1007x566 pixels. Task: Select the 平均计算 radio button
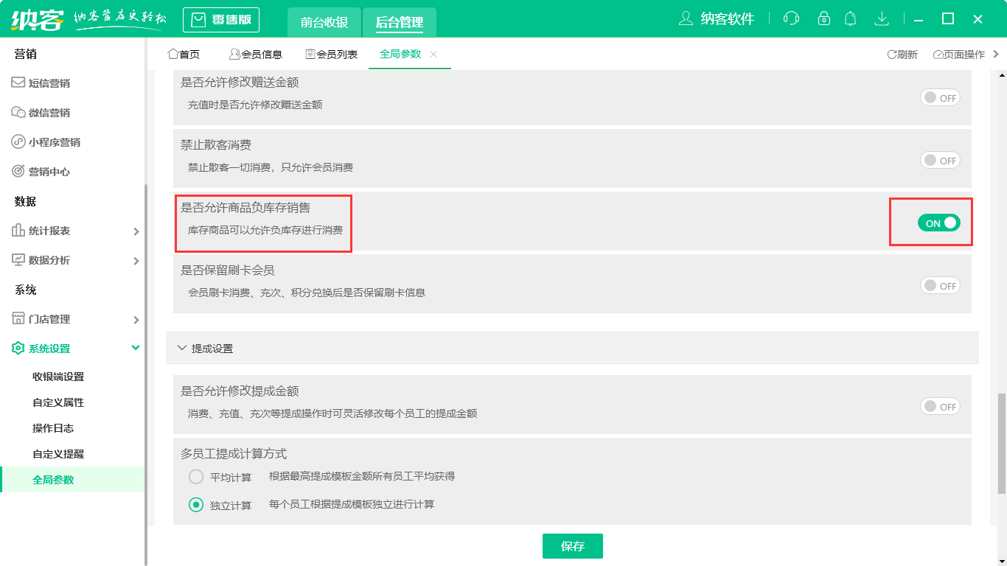click(x=196, y=477)
